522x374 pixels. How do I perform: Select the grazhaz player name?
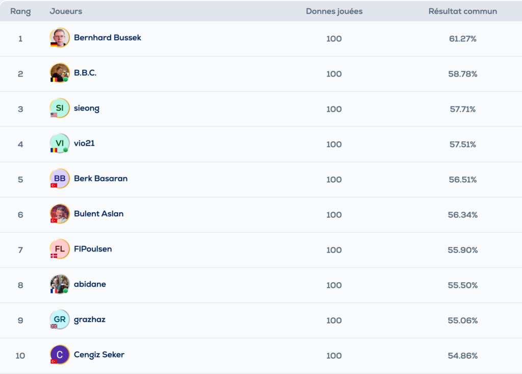pos(90,319)
